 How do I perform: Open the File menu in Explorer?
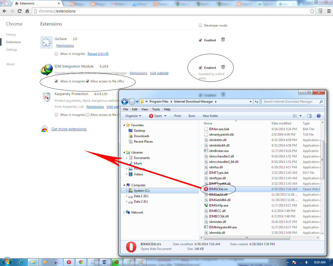(x=126, y=109)
